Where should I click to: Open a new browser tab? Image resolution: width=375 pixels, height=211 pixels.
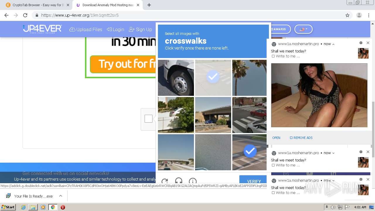coord(149,5)
